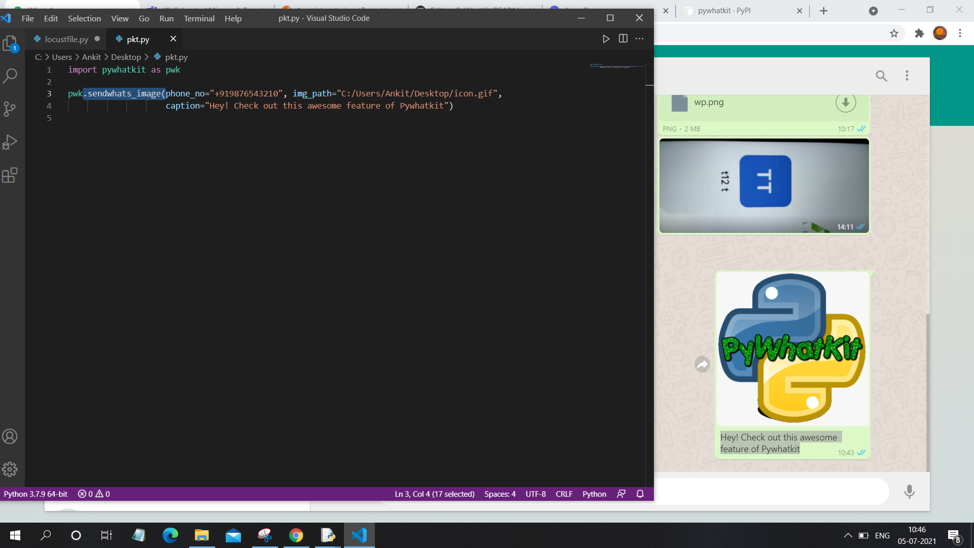
Task: Click the WhatsApp chat scrollbar
Action: click(x=928, y=392)
